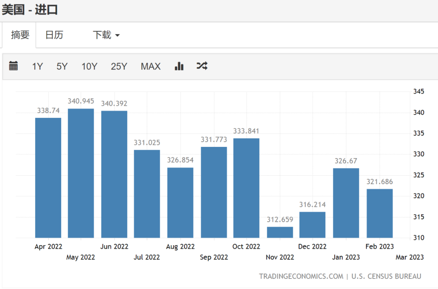Select the Nov 2022 bar labeled 312.659

280,232
